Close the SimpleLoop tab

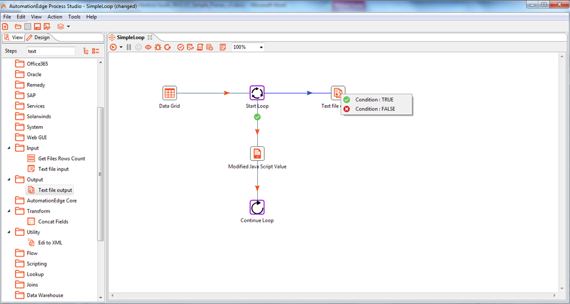click(x=150, y=38)
